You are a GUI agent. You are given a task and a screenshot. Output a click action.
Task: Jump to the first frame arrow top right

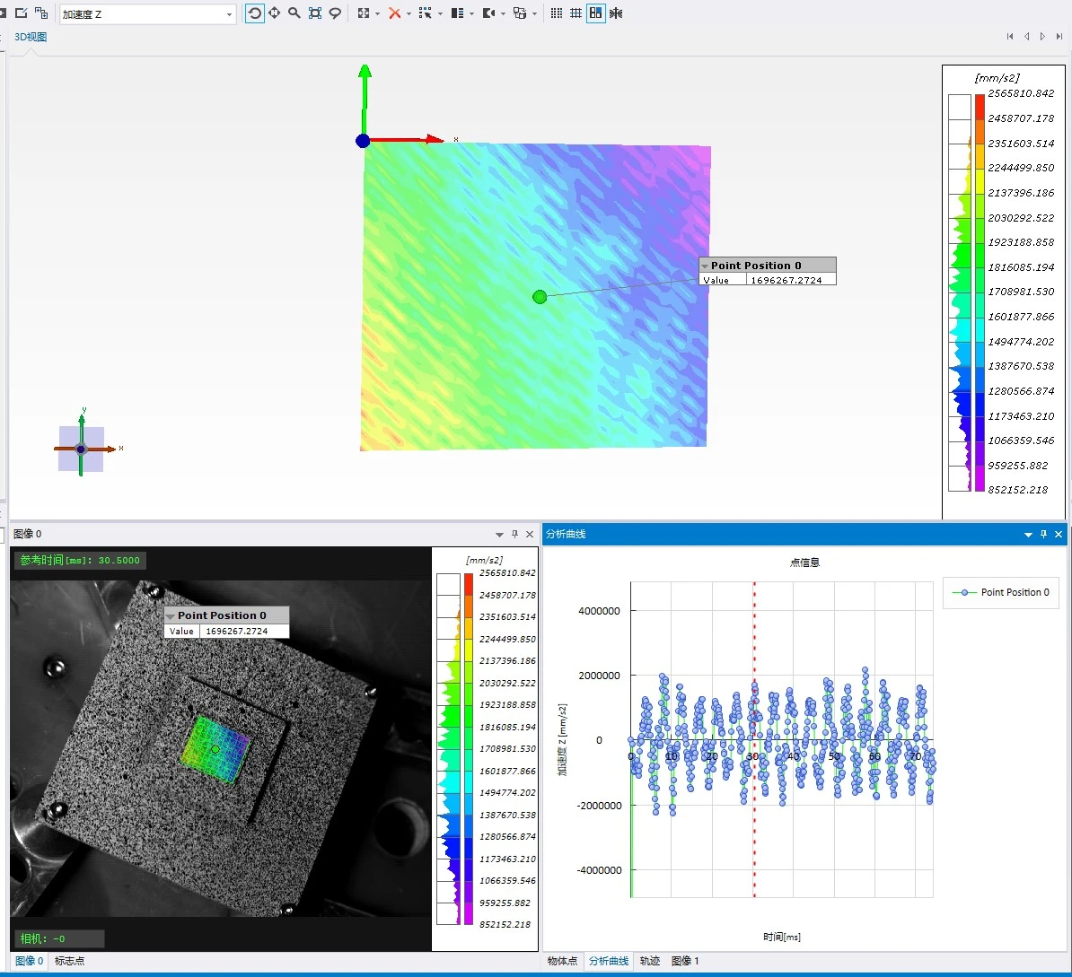(1010, 37)
